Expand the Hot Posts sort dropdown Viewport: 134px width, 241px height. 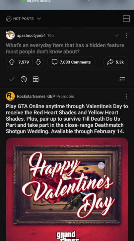pos(39,18)
